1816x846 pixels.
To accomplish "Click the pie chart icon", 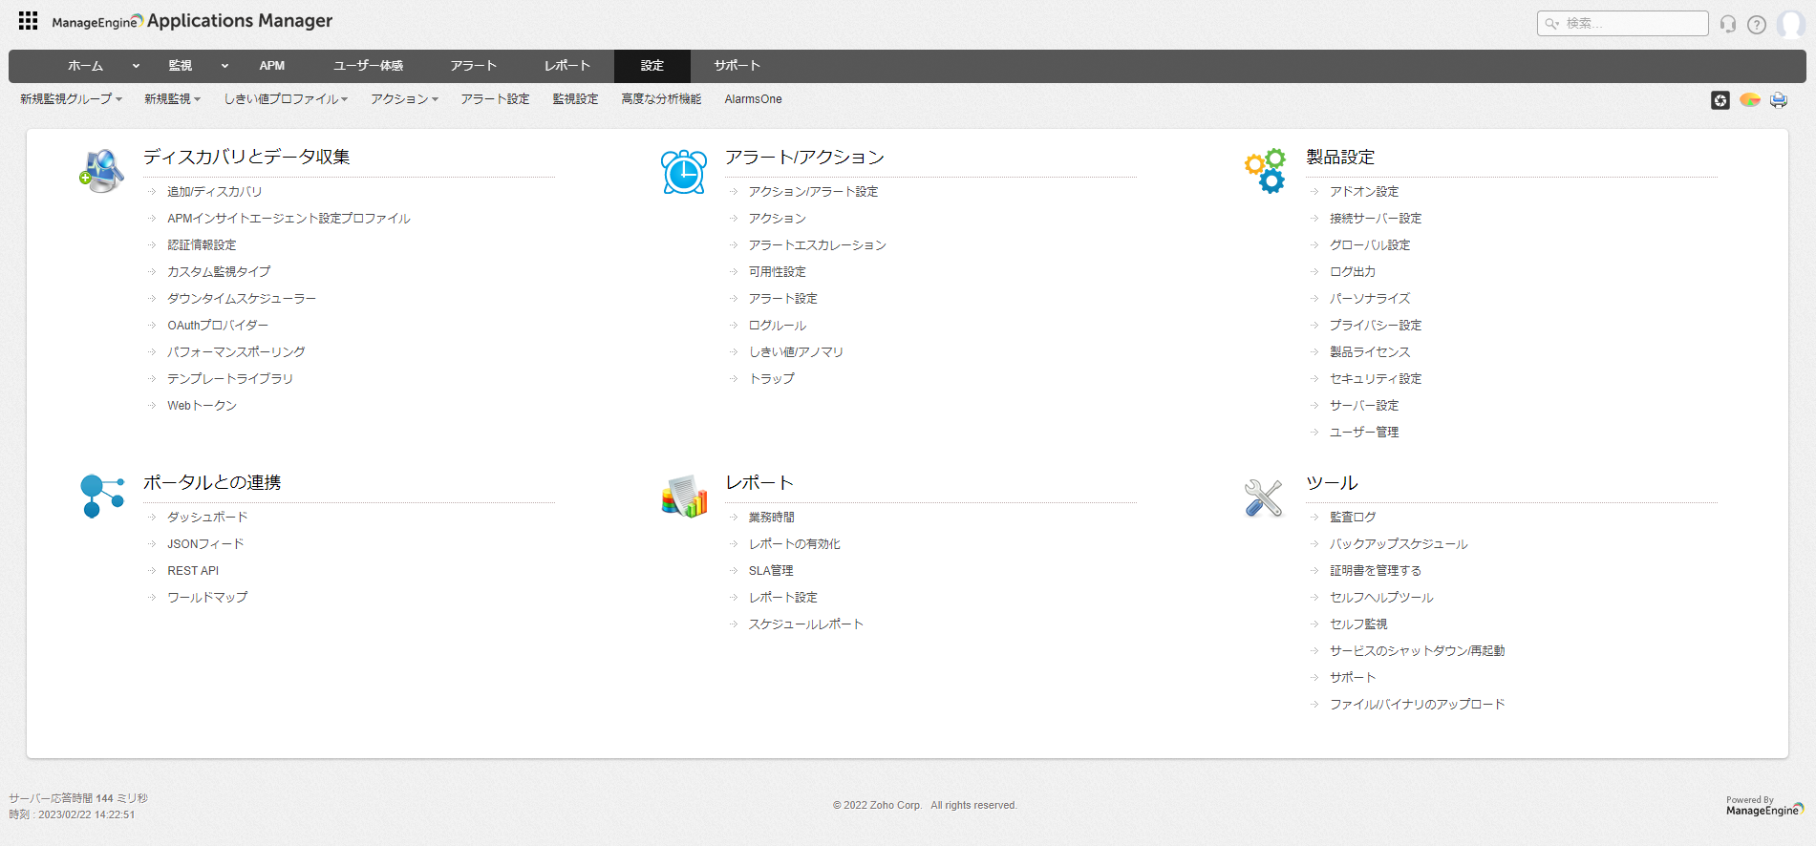I will 1749,100.
